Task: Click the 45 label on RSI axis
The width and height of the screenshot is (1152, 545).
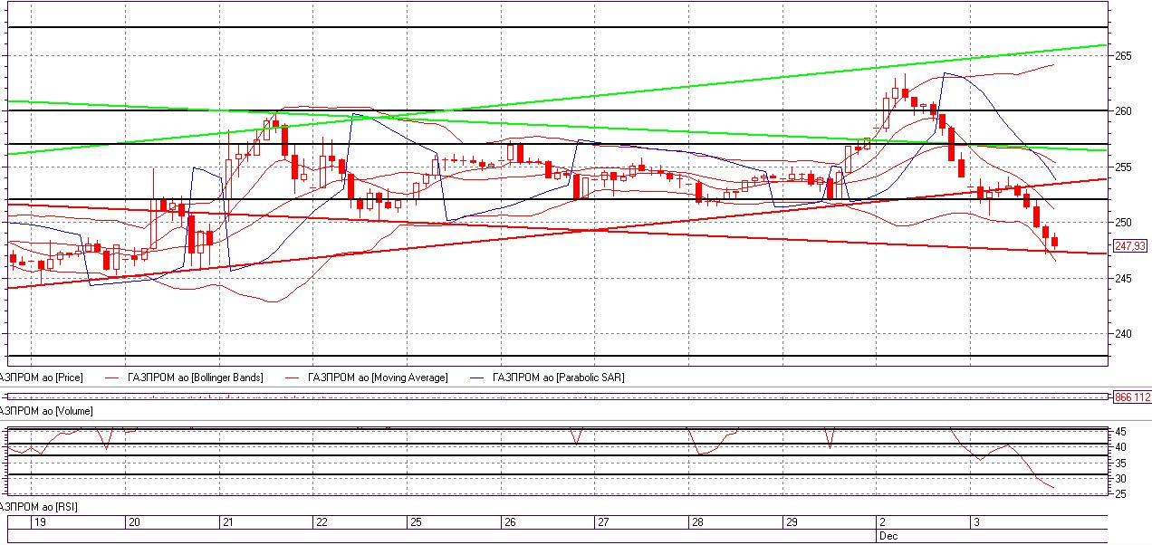Action: [1120, 432]
